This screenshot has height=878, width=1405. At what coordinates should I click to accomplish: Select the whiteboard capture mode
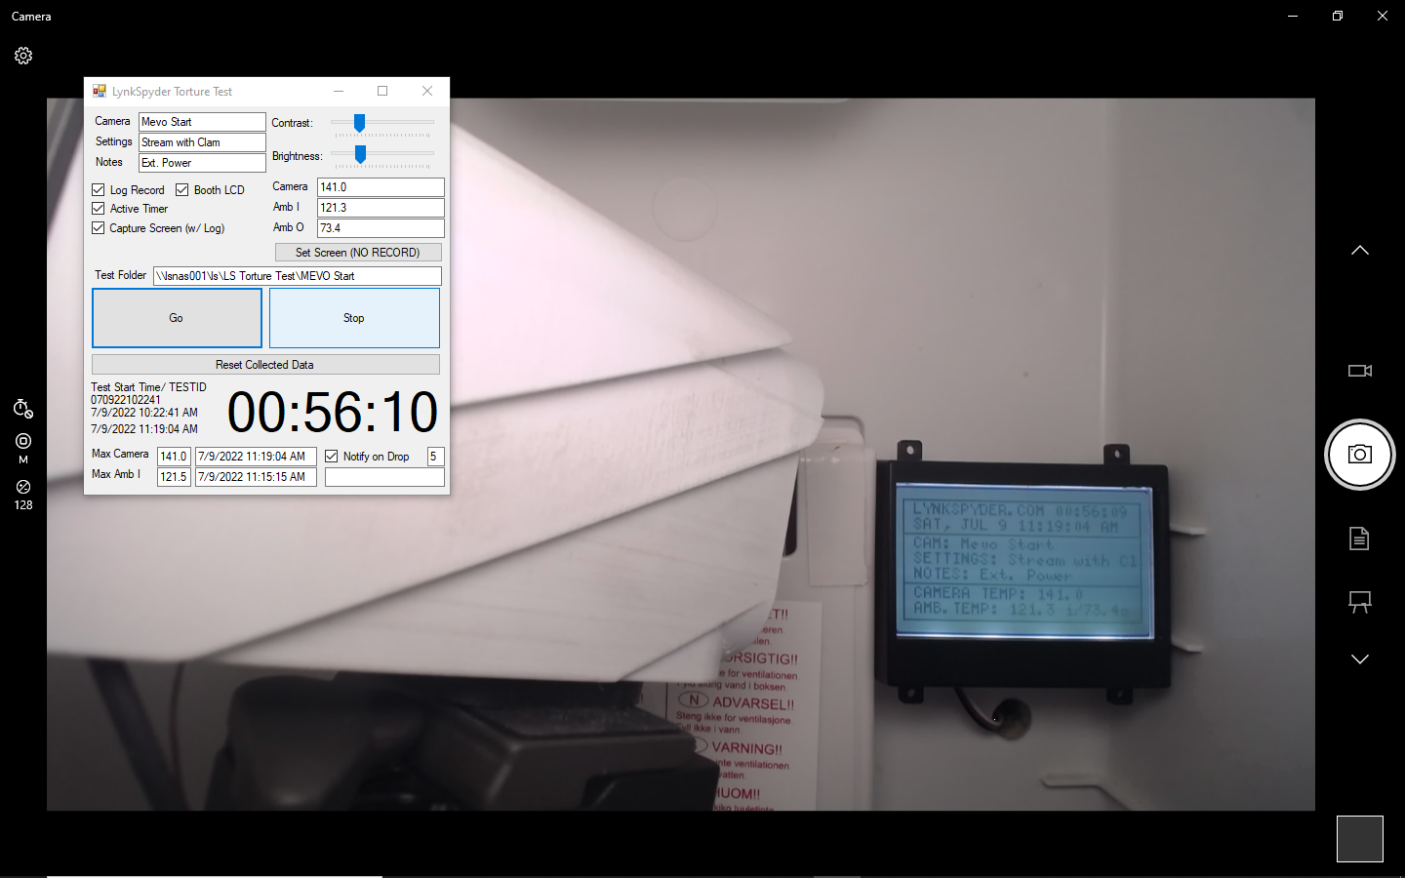pos(1359,602)
